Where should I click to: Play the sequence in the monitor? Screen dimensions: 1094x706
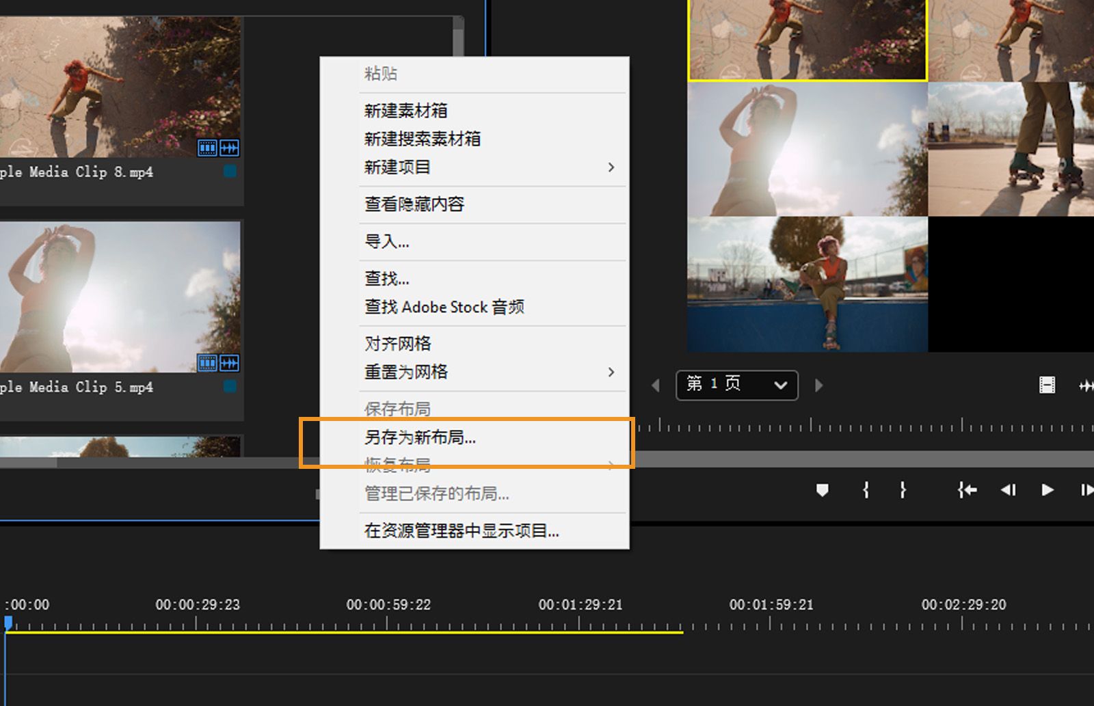pos(1047,490)
